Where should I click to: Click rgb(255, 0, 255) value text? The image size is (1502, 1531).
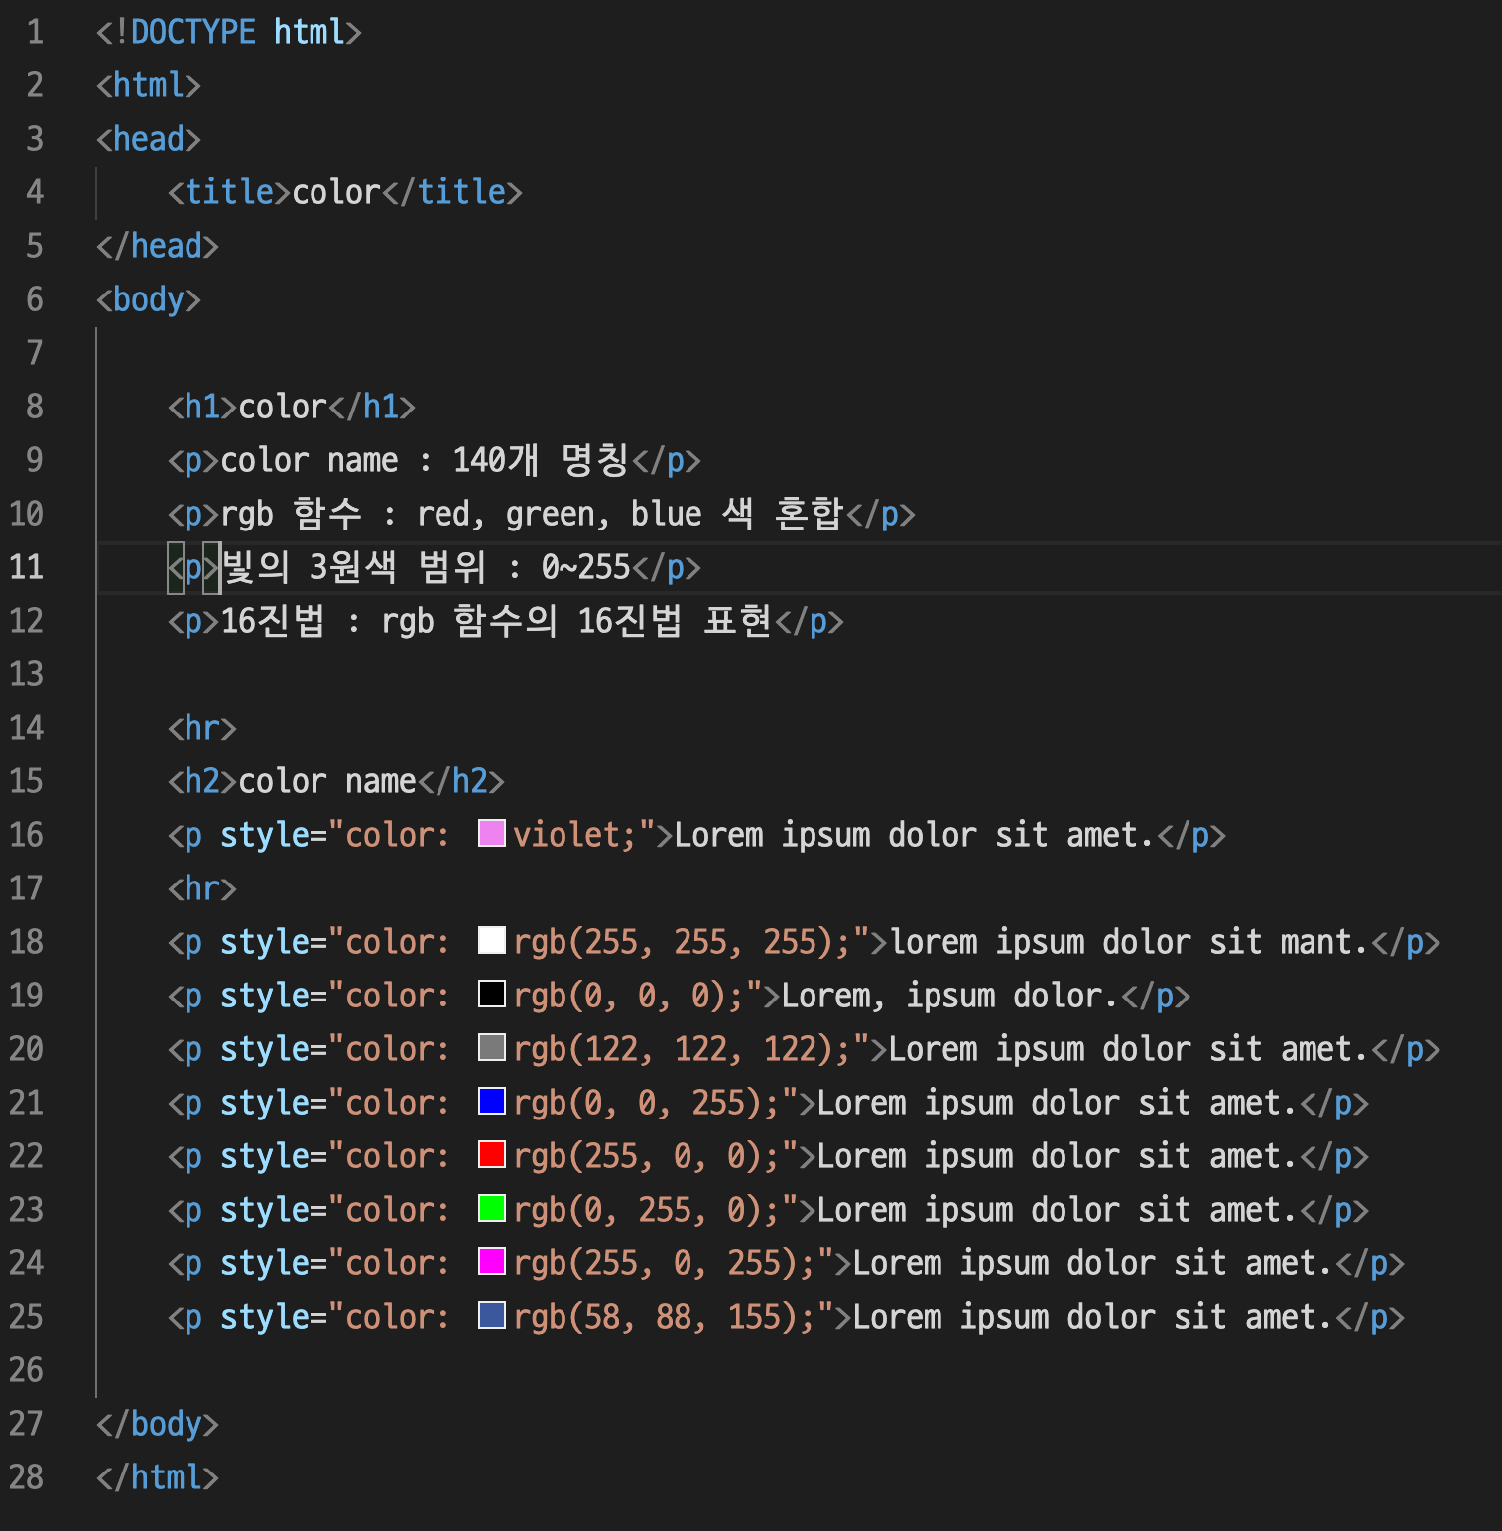(x=655, y=1263)
